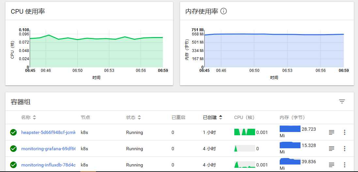Click the heapster row k8s node
Viewport: 358px width, 172px height.
pos(84,132)
